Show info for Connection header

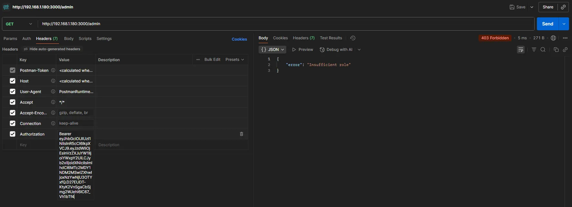pos(53,123)
